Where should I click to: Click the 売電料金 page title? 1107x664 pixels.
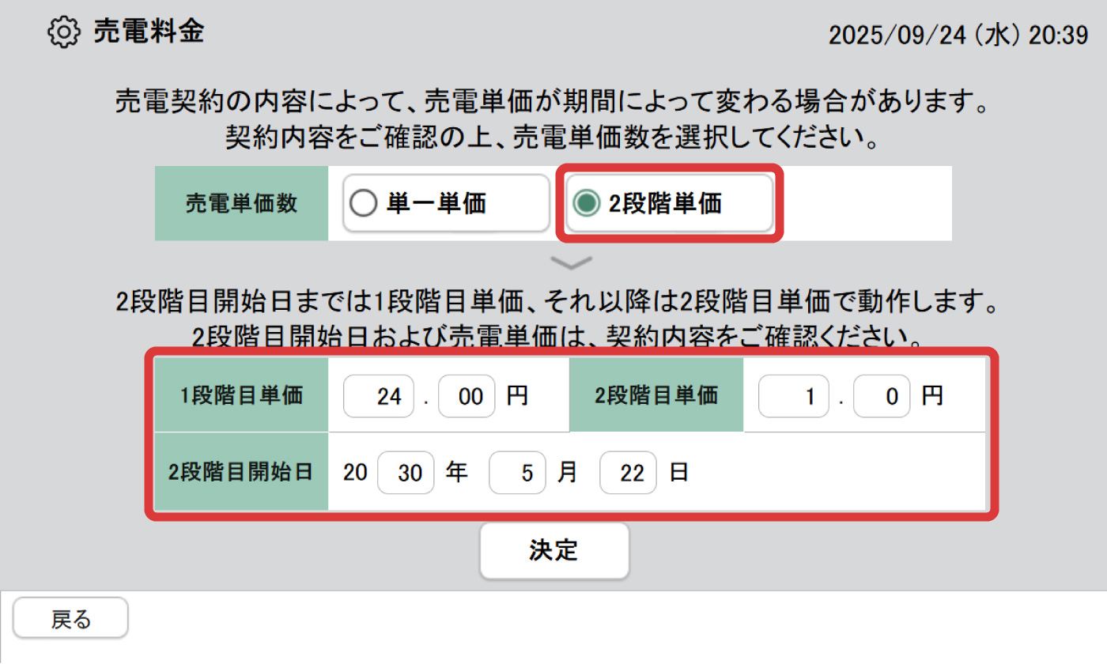(x=149, y=32)
